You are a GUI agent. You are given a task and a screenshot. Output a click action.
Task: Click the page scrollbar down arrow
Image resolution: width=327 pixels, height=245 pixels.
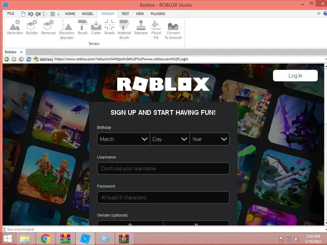click(325, 223)
